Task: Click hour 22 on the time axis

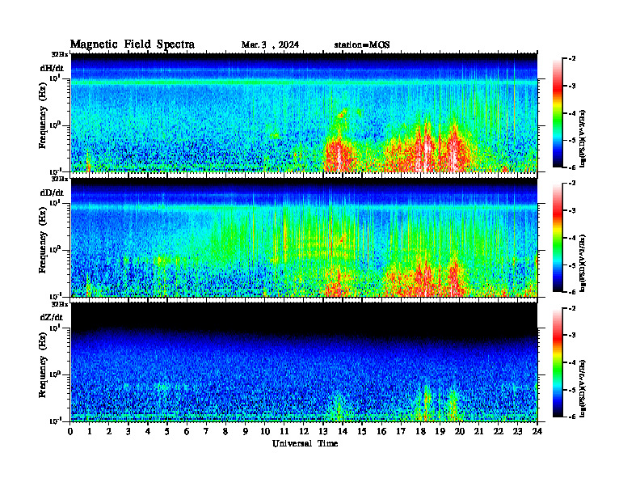Action: click(499, 432)
